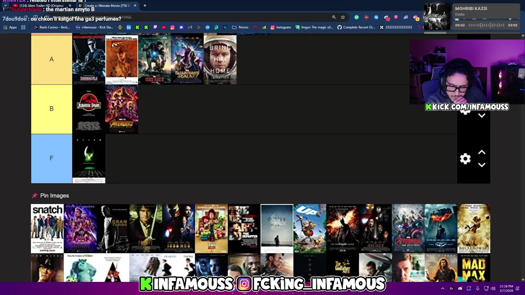Select the Big Lebowski poster

click(474, 228)
